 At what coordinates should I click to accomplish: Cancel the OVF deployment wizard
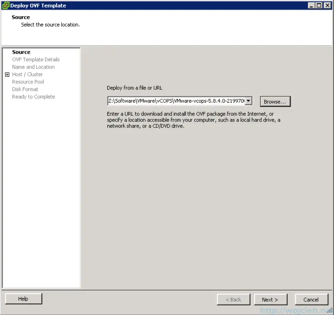point(311,299)
